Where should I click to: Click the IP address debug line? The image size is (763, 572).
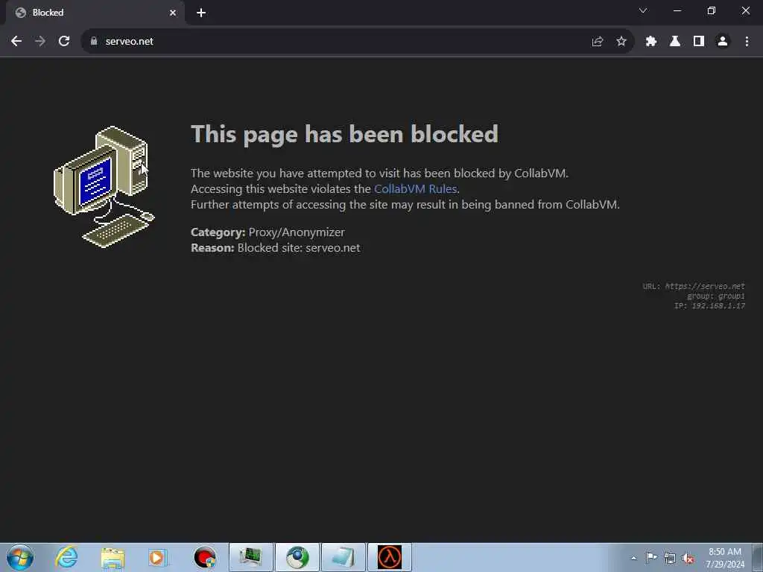(x=709, y=305)
